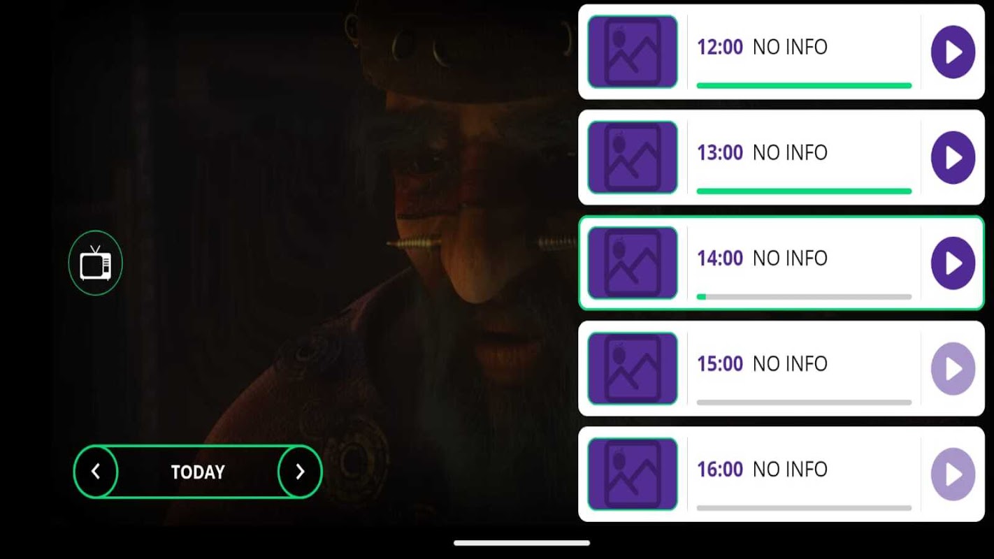Open the 12:00 program thumbnail image

[633, 52]
